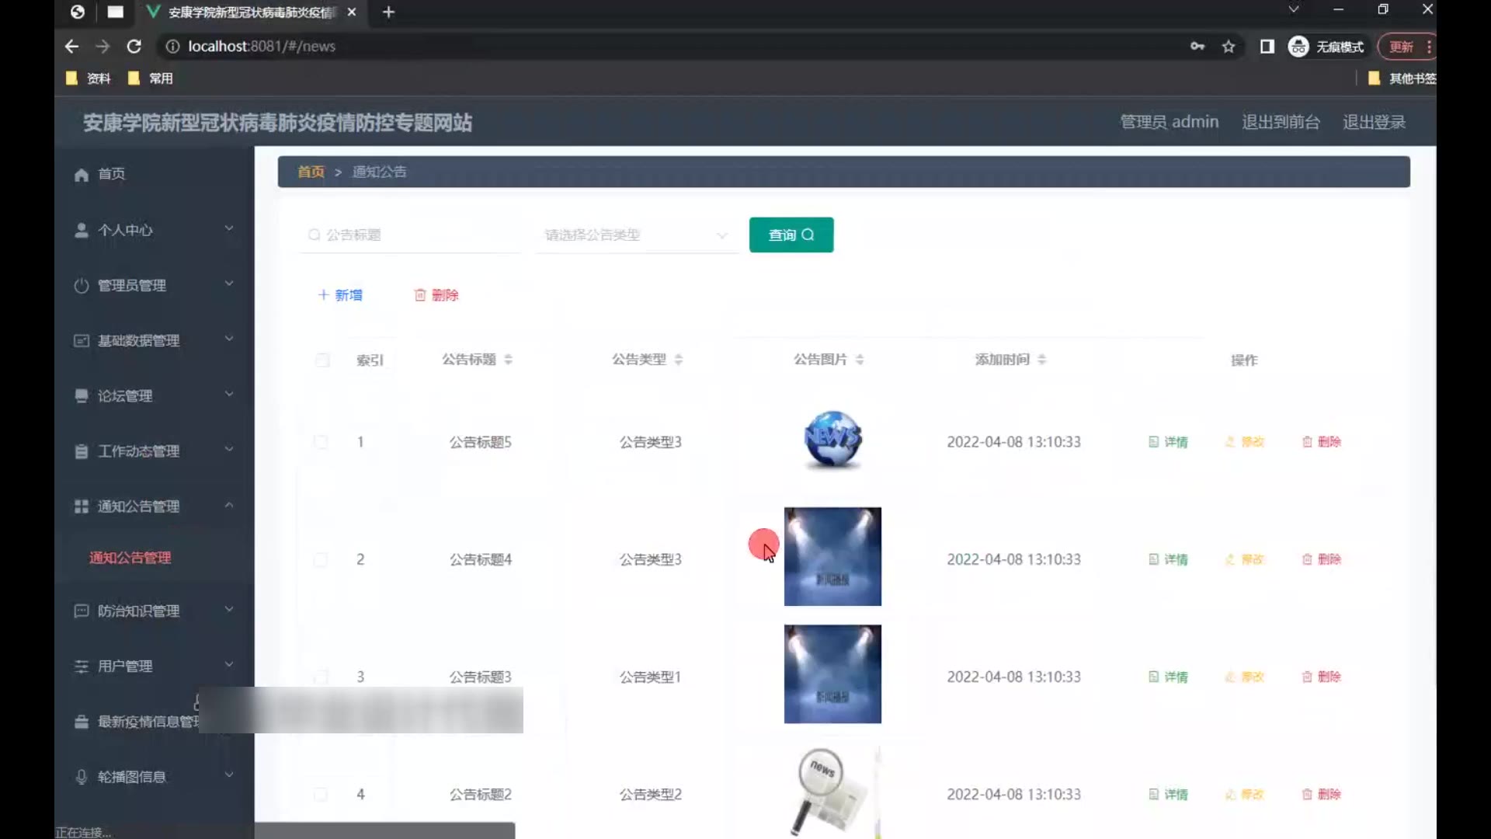This screenshot has height=839, width=1491.
Task: Click the trash icon of the batch 删除 button
Action: [420, 295]
